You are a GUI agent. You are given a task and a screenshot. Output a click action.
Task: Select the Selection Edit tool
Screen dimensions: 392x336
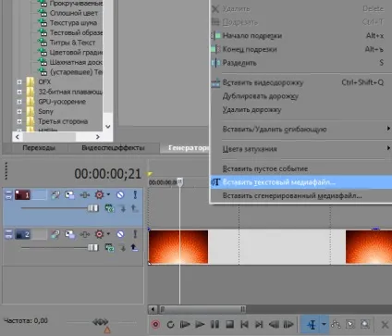[x=350, y=324]
